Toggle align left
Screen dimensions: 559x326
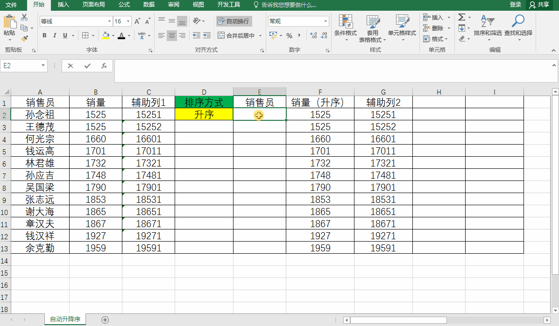click(x=162, y=35)
